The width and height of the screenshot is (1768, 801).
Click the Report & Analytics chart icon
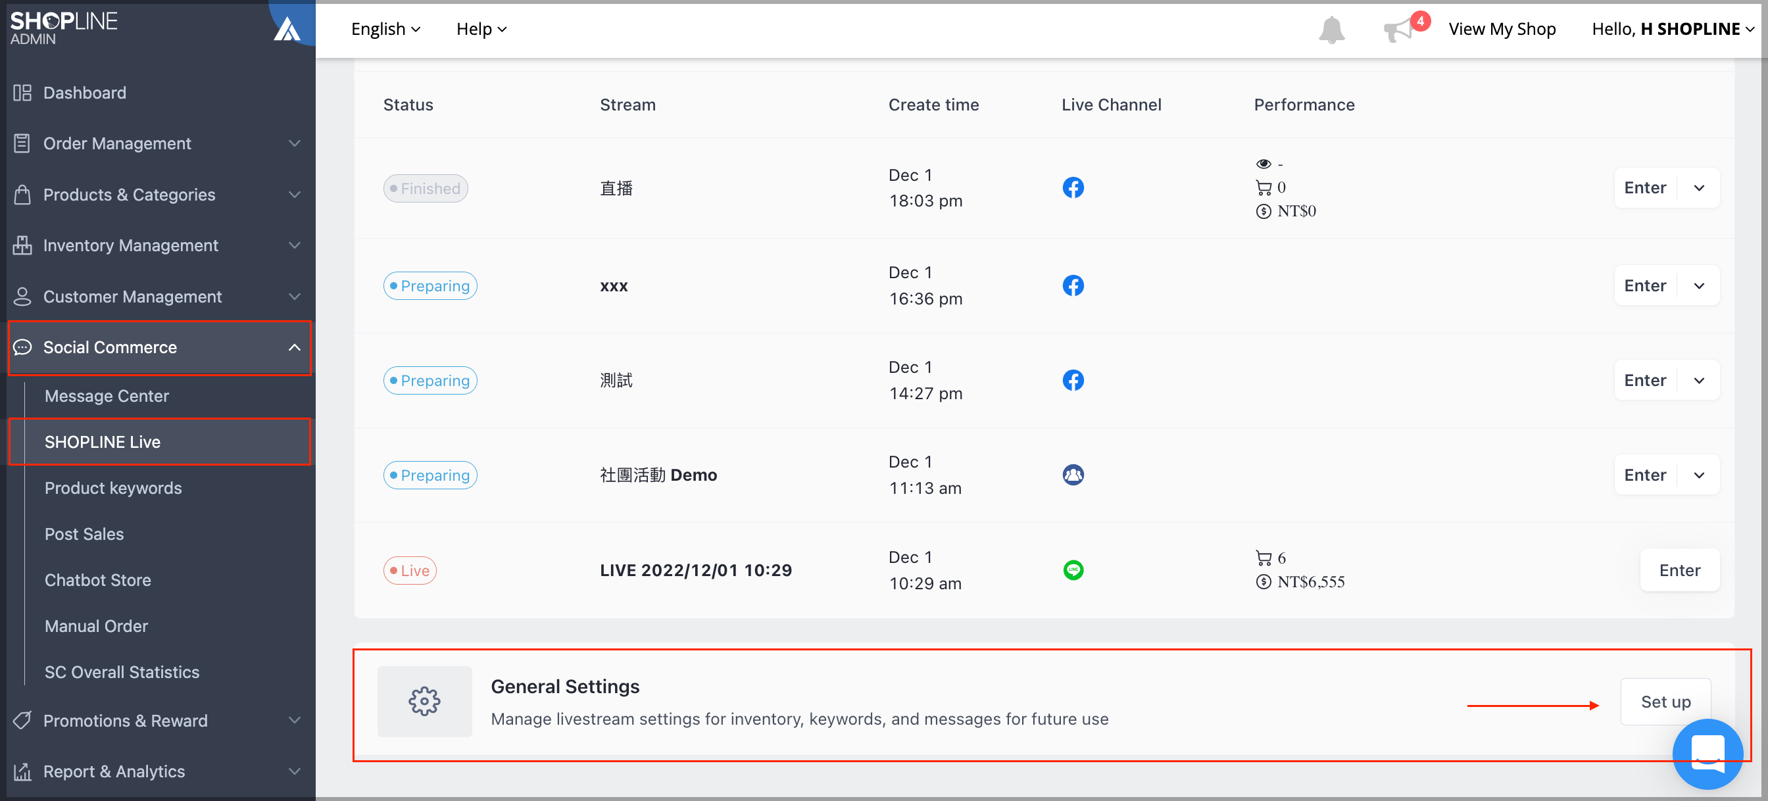(22, 771)
